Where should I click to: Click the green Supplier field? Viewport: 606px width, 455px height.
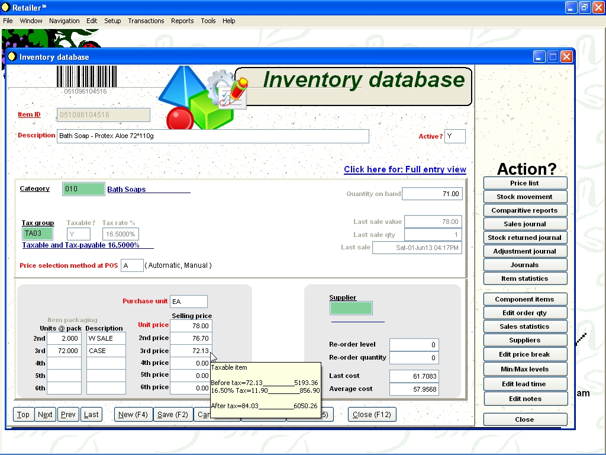click(351, 308)
